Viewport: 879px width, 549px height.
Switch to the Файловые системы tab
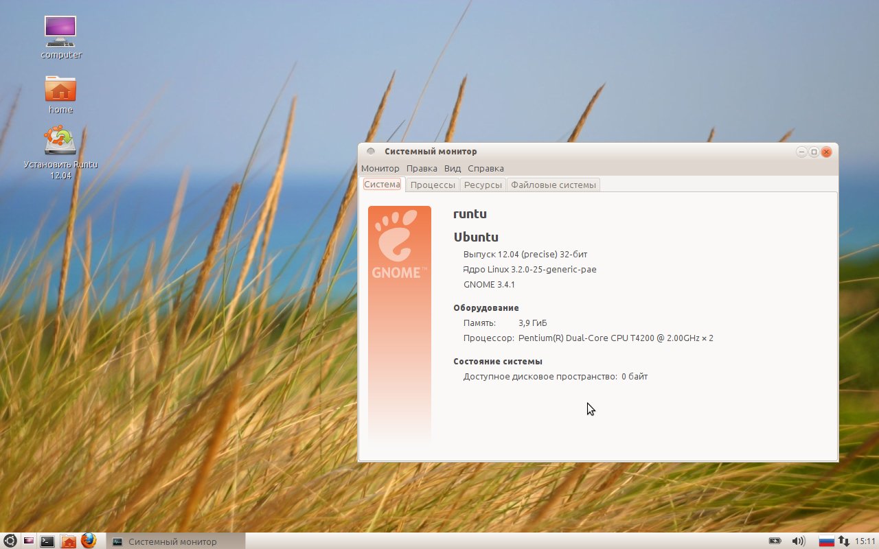[x=553, y=185]
